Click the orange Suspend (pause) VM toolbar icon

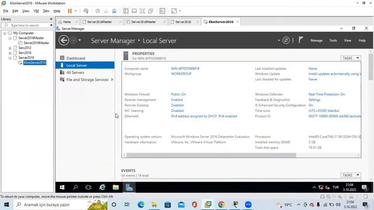pyautogui.click(x=70, y=11)
